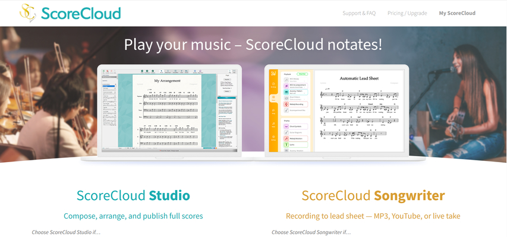
Task: Click 'Choose ScoreCloud Studio if…' text
Action: 66,232
